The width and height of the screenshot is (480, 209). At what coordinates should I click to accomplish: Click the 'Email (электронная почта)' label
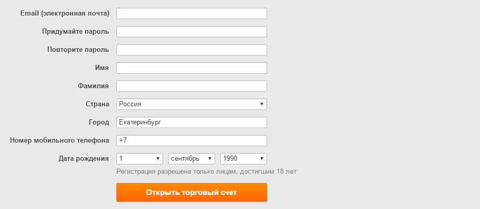coord(64,13)
